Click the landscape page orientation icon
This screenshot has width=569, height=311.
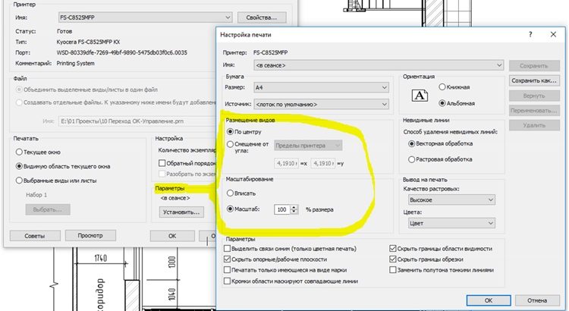tap(420, 95)
